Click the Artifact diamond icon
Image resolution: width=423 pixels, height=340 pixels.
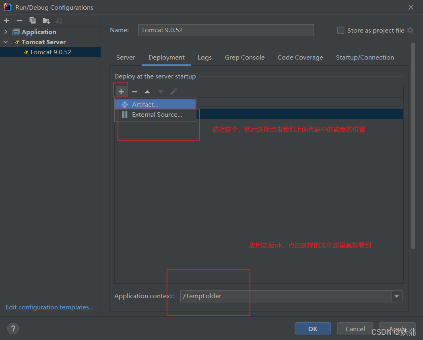point(125,104)
